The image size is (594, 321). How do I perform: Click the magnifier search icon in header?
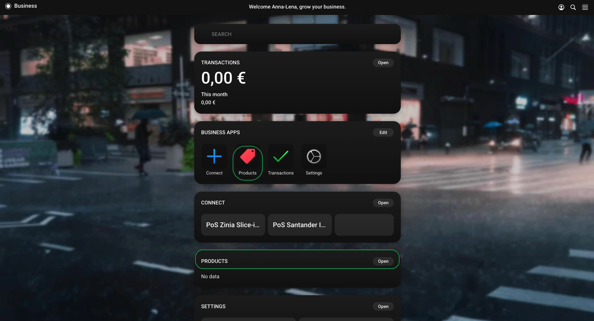coord(573,7)
